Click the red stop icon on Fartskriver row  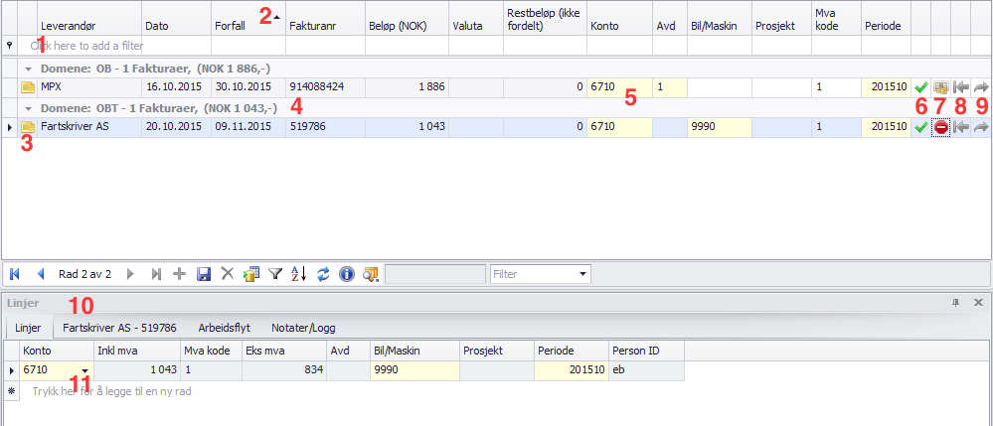940,127
